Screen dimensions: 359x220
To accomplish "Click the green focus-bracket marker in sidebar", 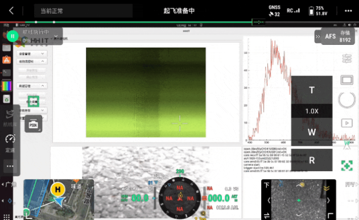I will (34, 102).
